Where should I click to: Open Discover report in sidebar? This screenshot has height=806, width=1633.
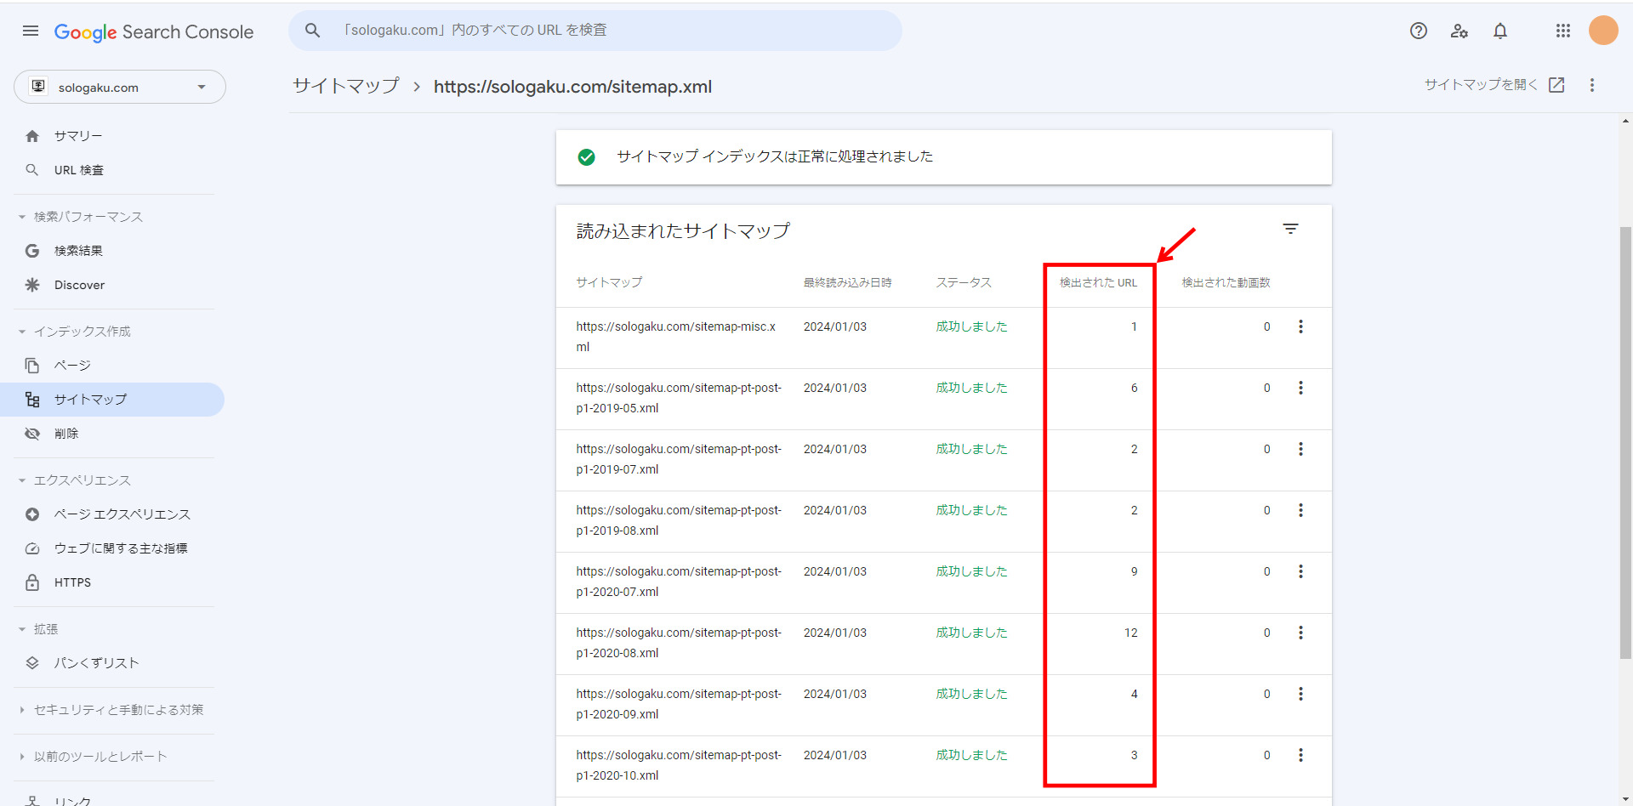(79, 285)
